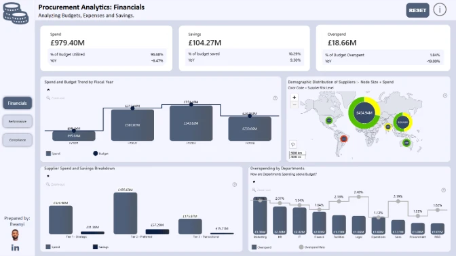This screenshot has height=256, width=456.
Task: Select the Tier 3 spend bar £175.87M
Action: click(190, 226)
